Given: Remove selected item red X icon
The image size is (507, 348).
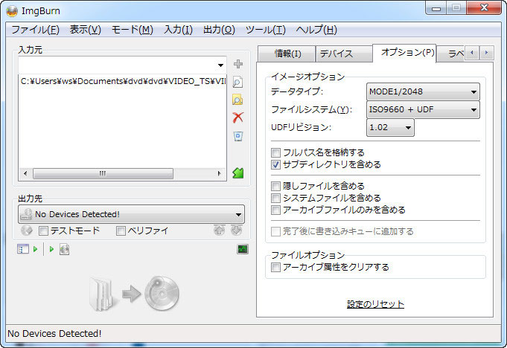Looking at the screenshot, I should click(x=238, y=117).
